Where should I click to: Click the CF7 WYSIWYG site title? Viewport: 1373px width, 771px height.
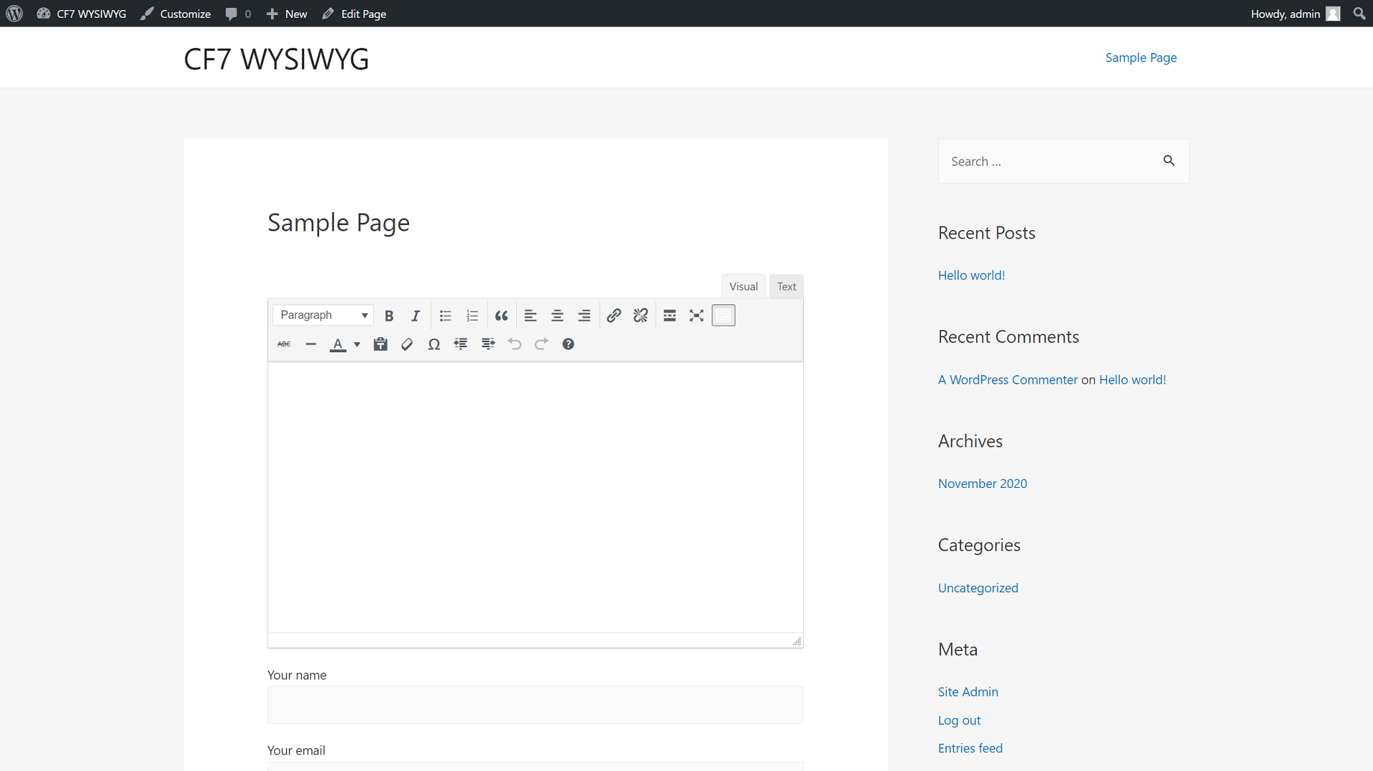coord(276,59)
